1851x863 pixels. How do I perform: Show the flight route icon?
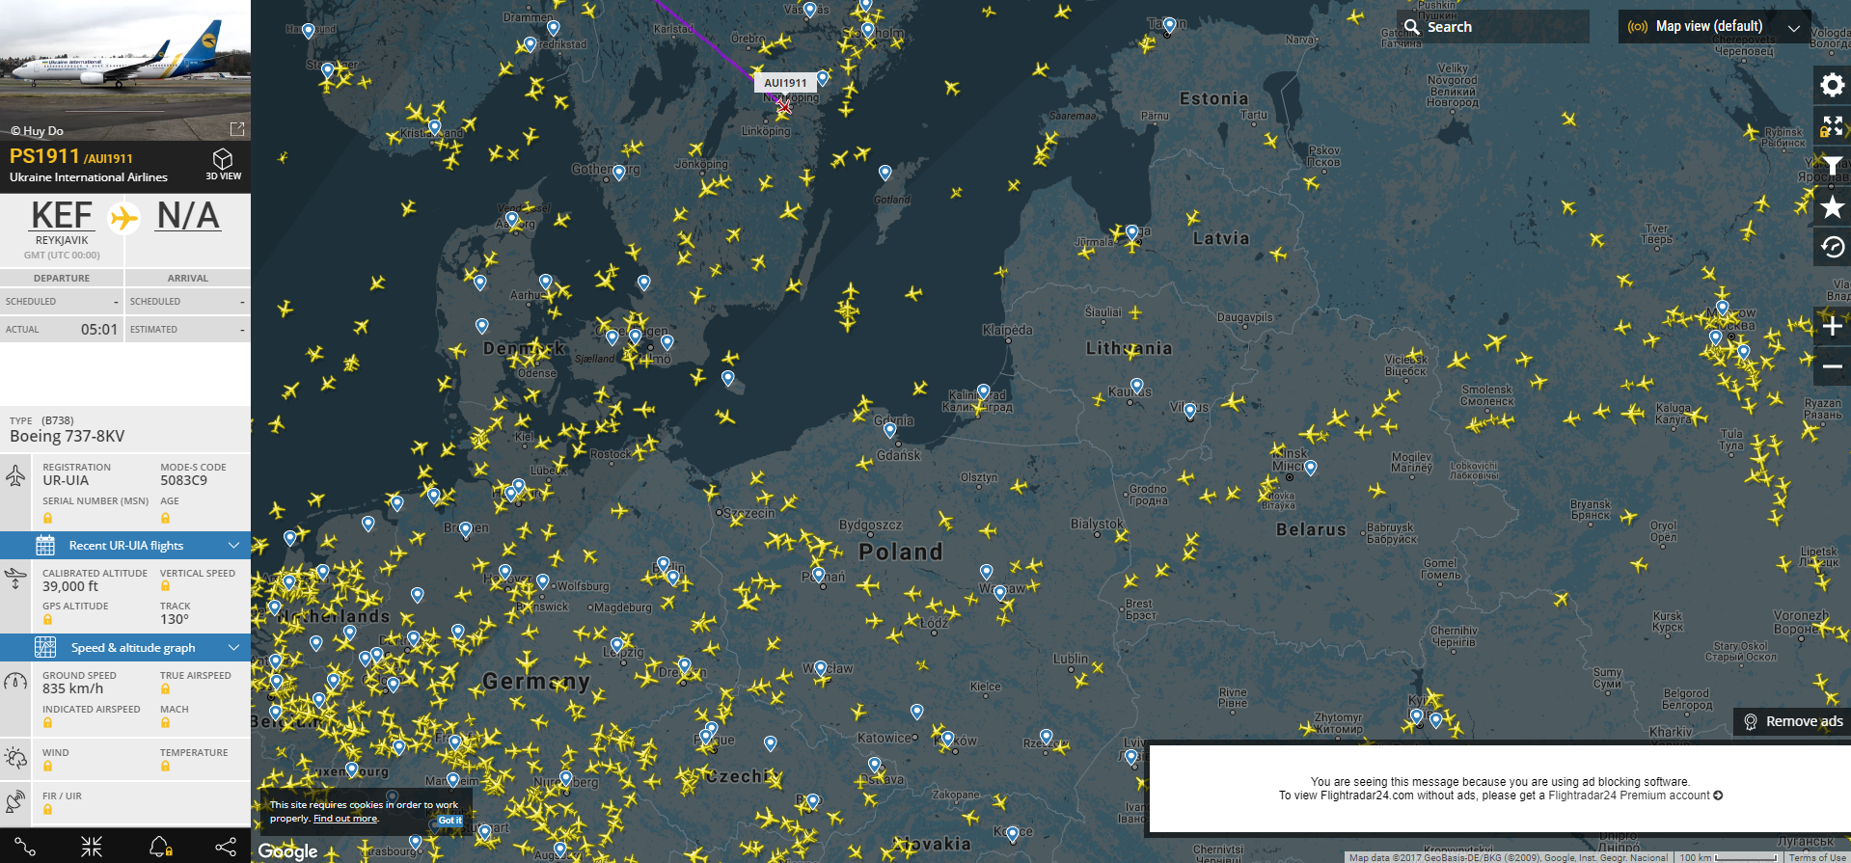click(25, 847)
